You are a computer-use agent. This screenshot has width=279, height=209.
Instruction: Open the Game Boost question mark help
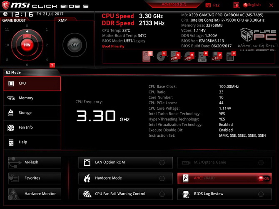point(52,65)
